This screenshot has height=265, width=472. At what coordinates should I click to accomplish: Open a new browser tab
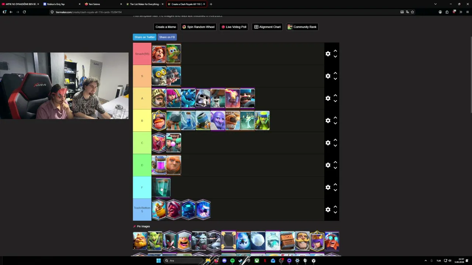point(211,4)
